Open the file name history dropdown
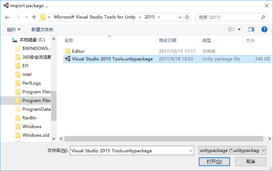This screenshot has width=273, height=171. [x=191, y=151]
